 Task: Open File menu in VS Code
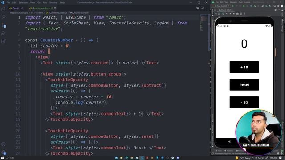(8, 3)
